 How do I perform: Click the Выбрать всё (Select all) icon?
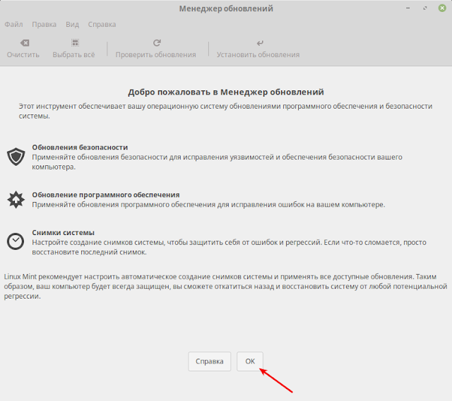pyautogui.click(x=75, y=43)
